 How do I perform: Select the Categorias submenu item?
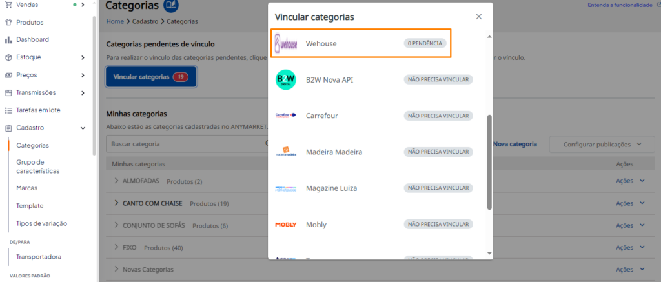[32, 145]
